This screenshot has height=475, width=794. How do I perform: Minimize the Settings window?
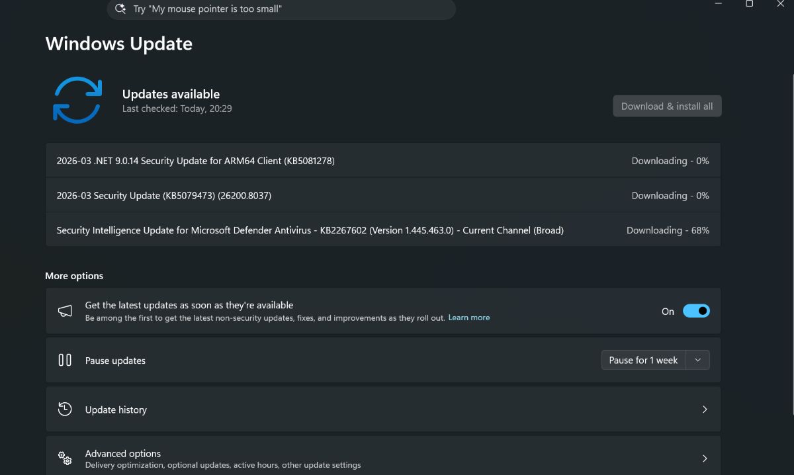point(719,4)
